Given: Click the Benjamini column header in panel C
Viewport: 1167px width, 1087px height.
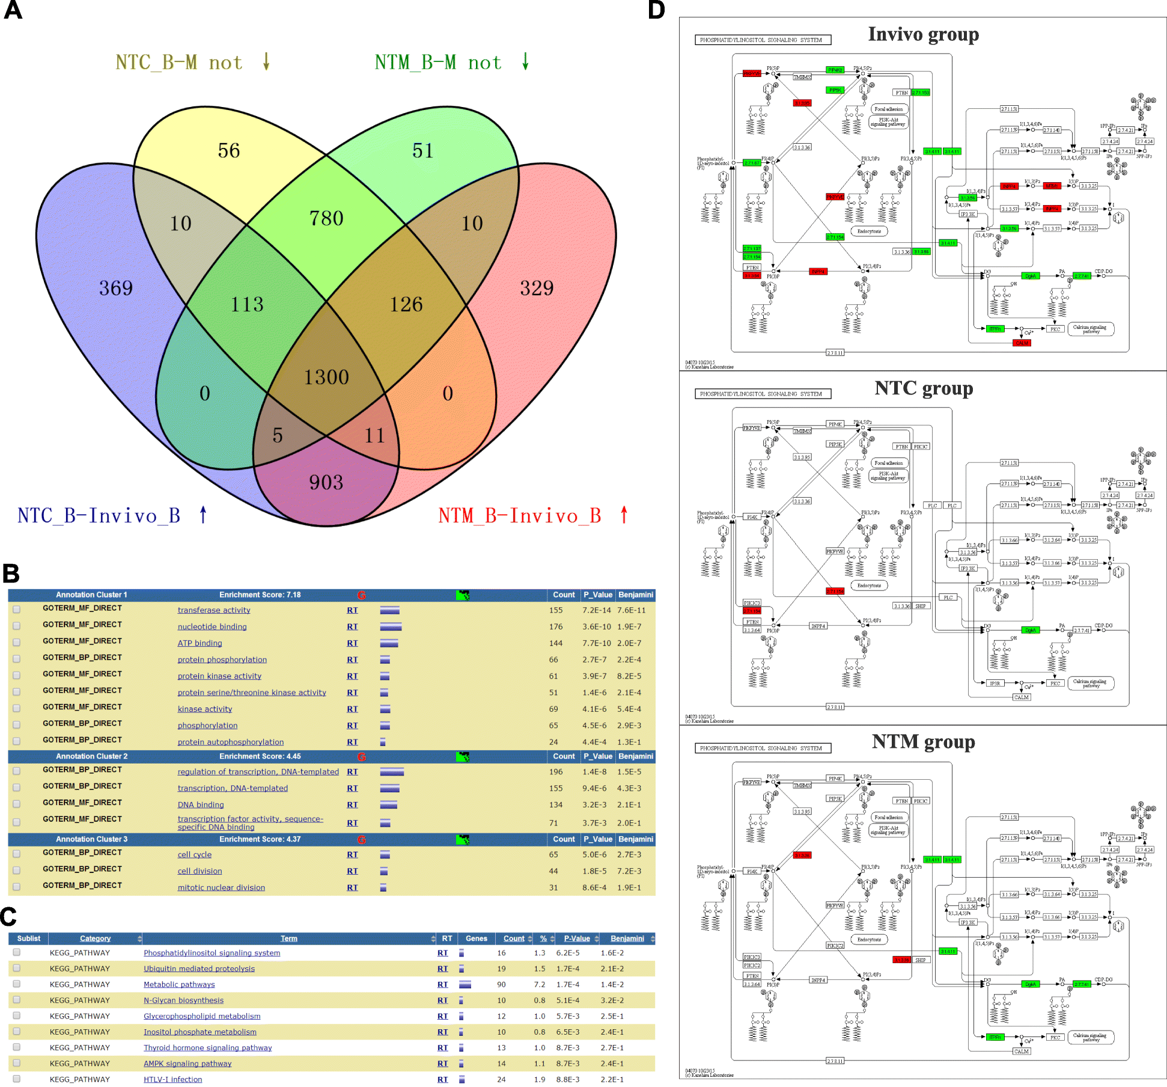Looking at the screenshot, I should click(627, 939).
